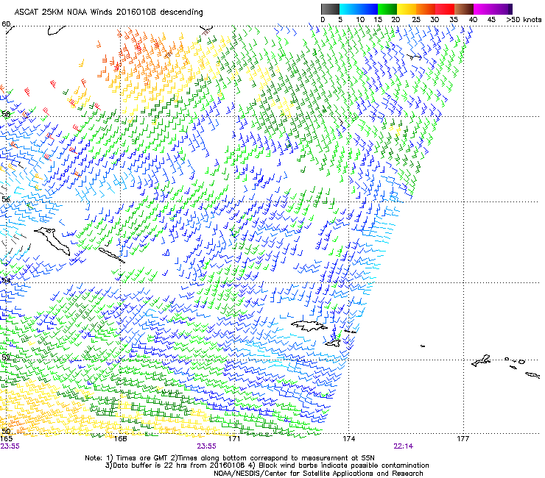Click the yellow 20–25 knots legend swatch
Image resolution: width=545 pixels, height=478 pixels.
click(x=407, y=9)
